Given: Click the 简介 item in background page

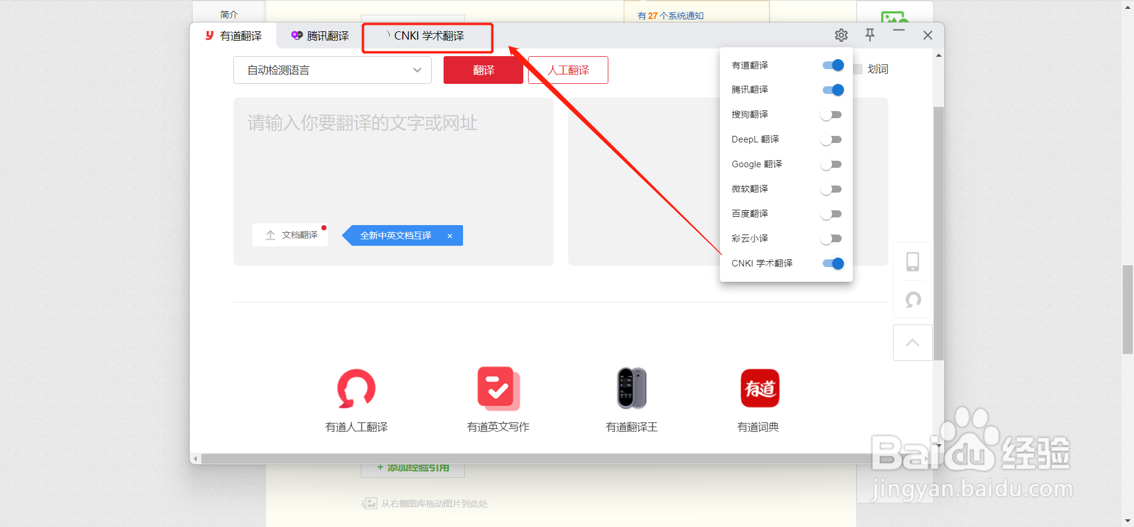Looking at the screenshot, I should (x=229, y=14).
